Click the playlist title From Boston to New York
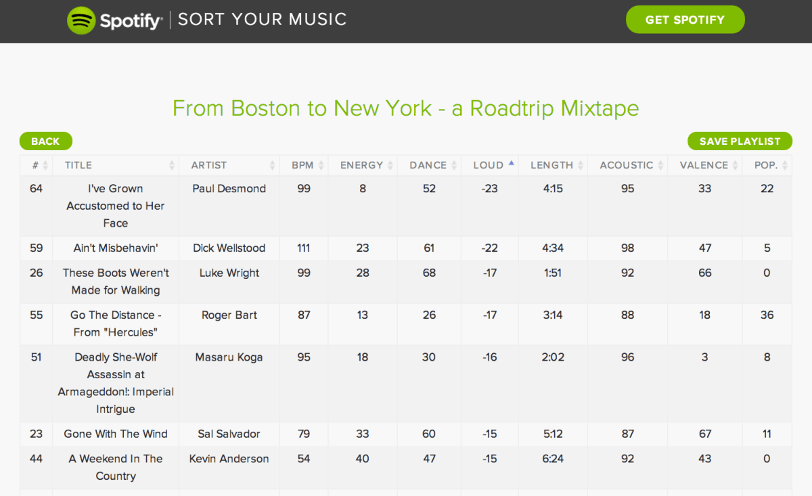Screen dimensions: 812x496 point(405,108)
